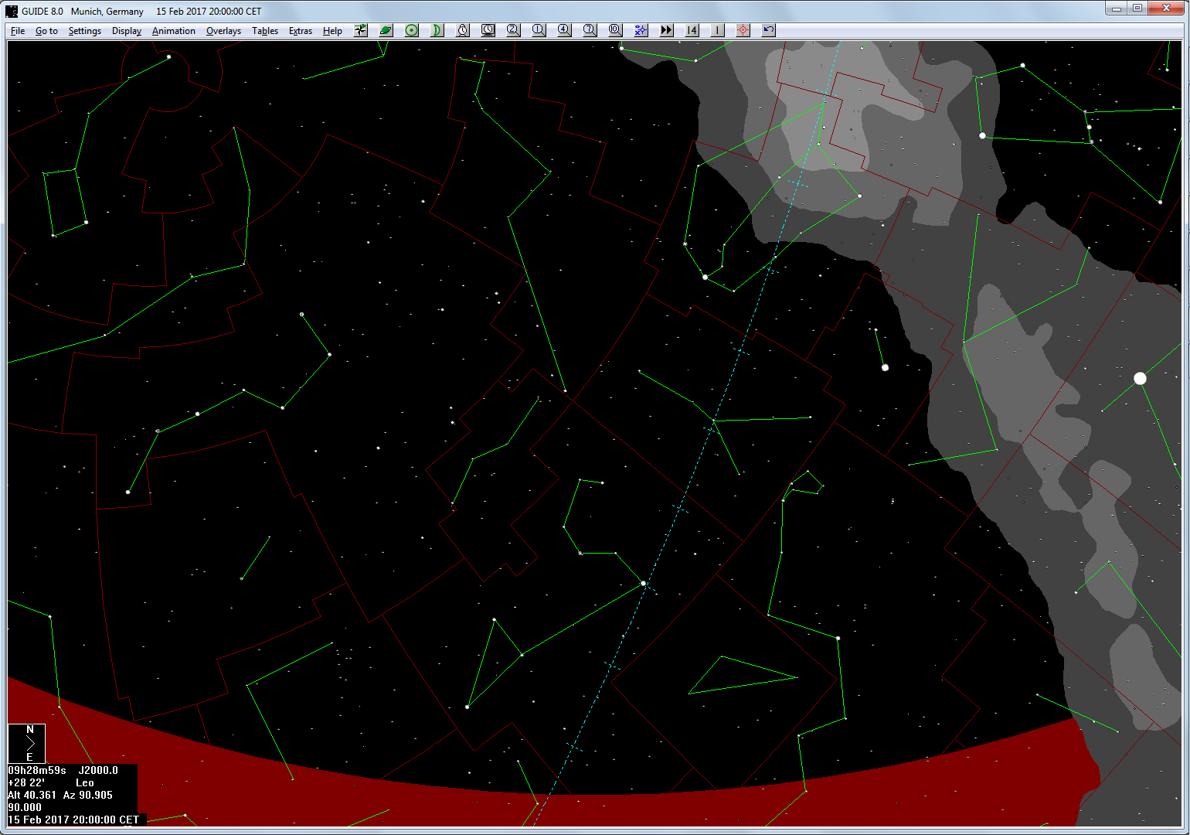The height and width of the screenshot is (835, 1190).
Task: Click the red crosshair target icon
Action: click(x=743, y=30)
